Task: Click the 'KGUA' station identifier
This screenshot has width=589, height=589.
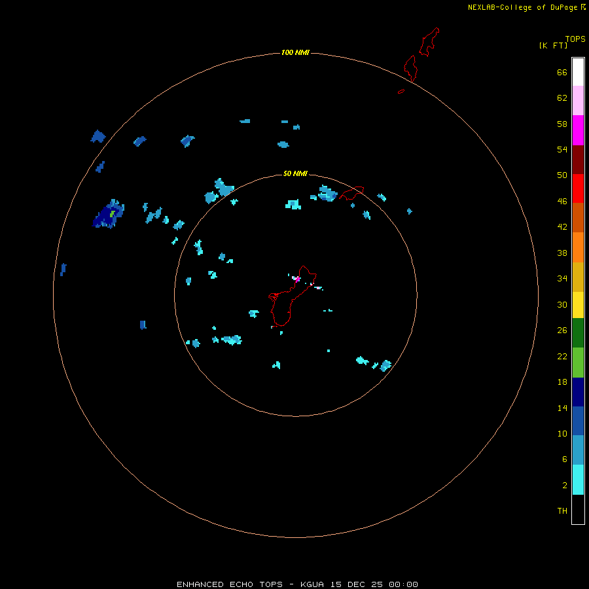Action: (x=312, y=584)
